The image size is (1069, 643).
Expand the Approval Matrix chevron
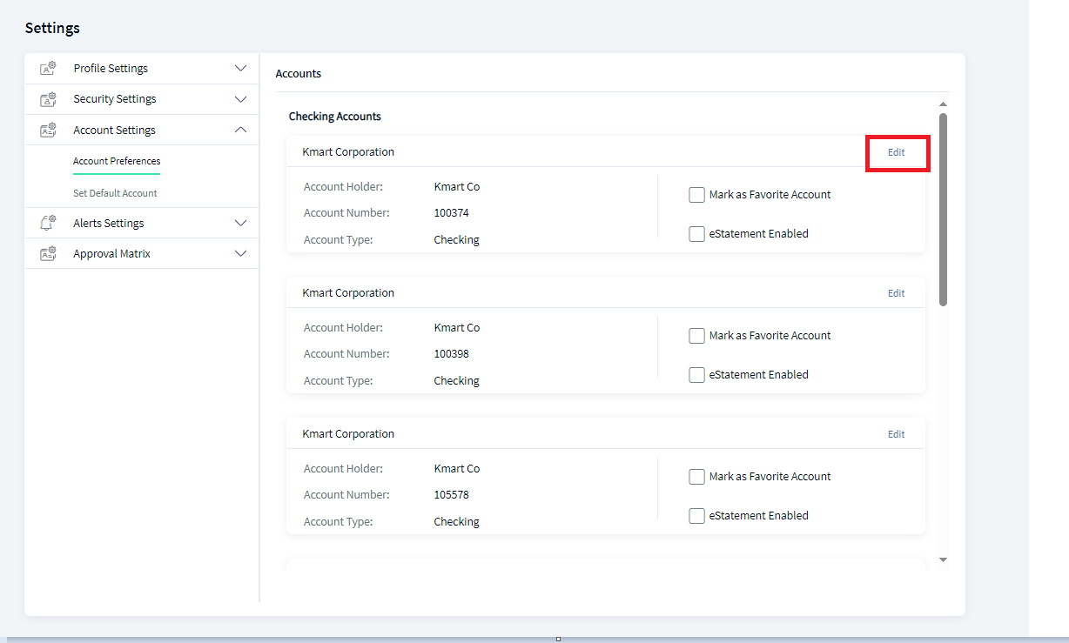pyautogui.click(x=241, y=253)
